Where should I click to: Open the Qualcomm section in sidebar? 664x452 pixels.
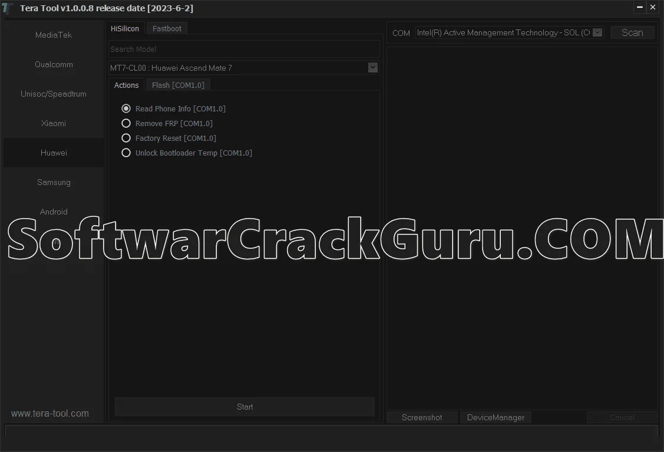[54, 64]
